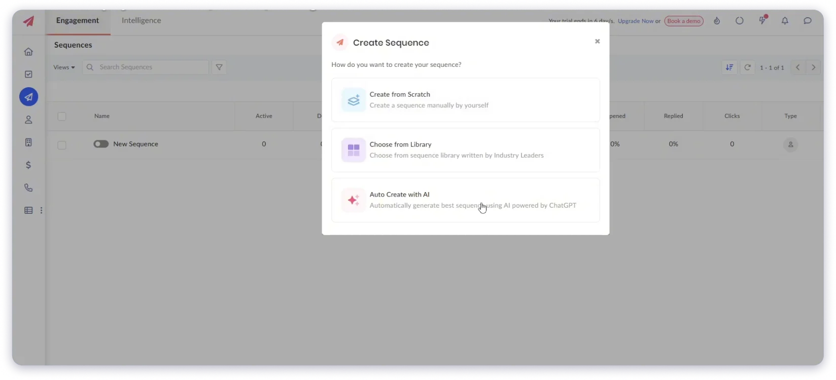Click the Book a demo button
This screenshot has width=836, height=380.
[683, 21]
